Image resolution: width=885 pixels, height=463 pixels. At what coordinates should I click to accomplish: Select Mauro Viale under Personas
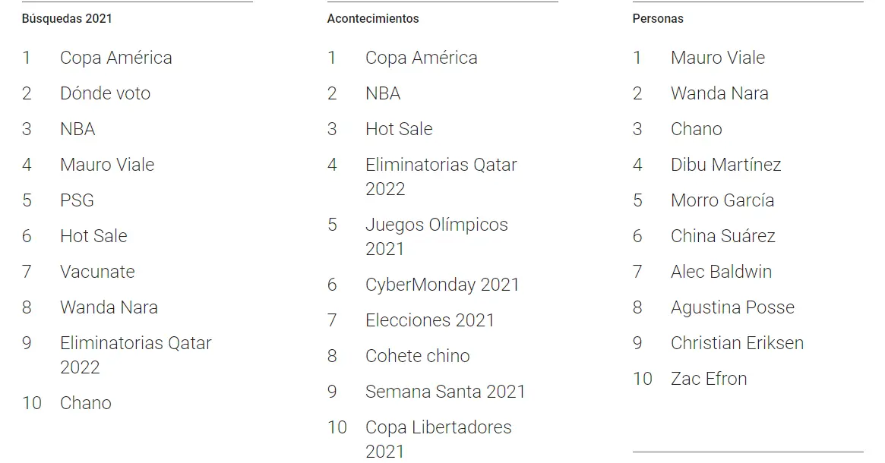tap(717, 58)
